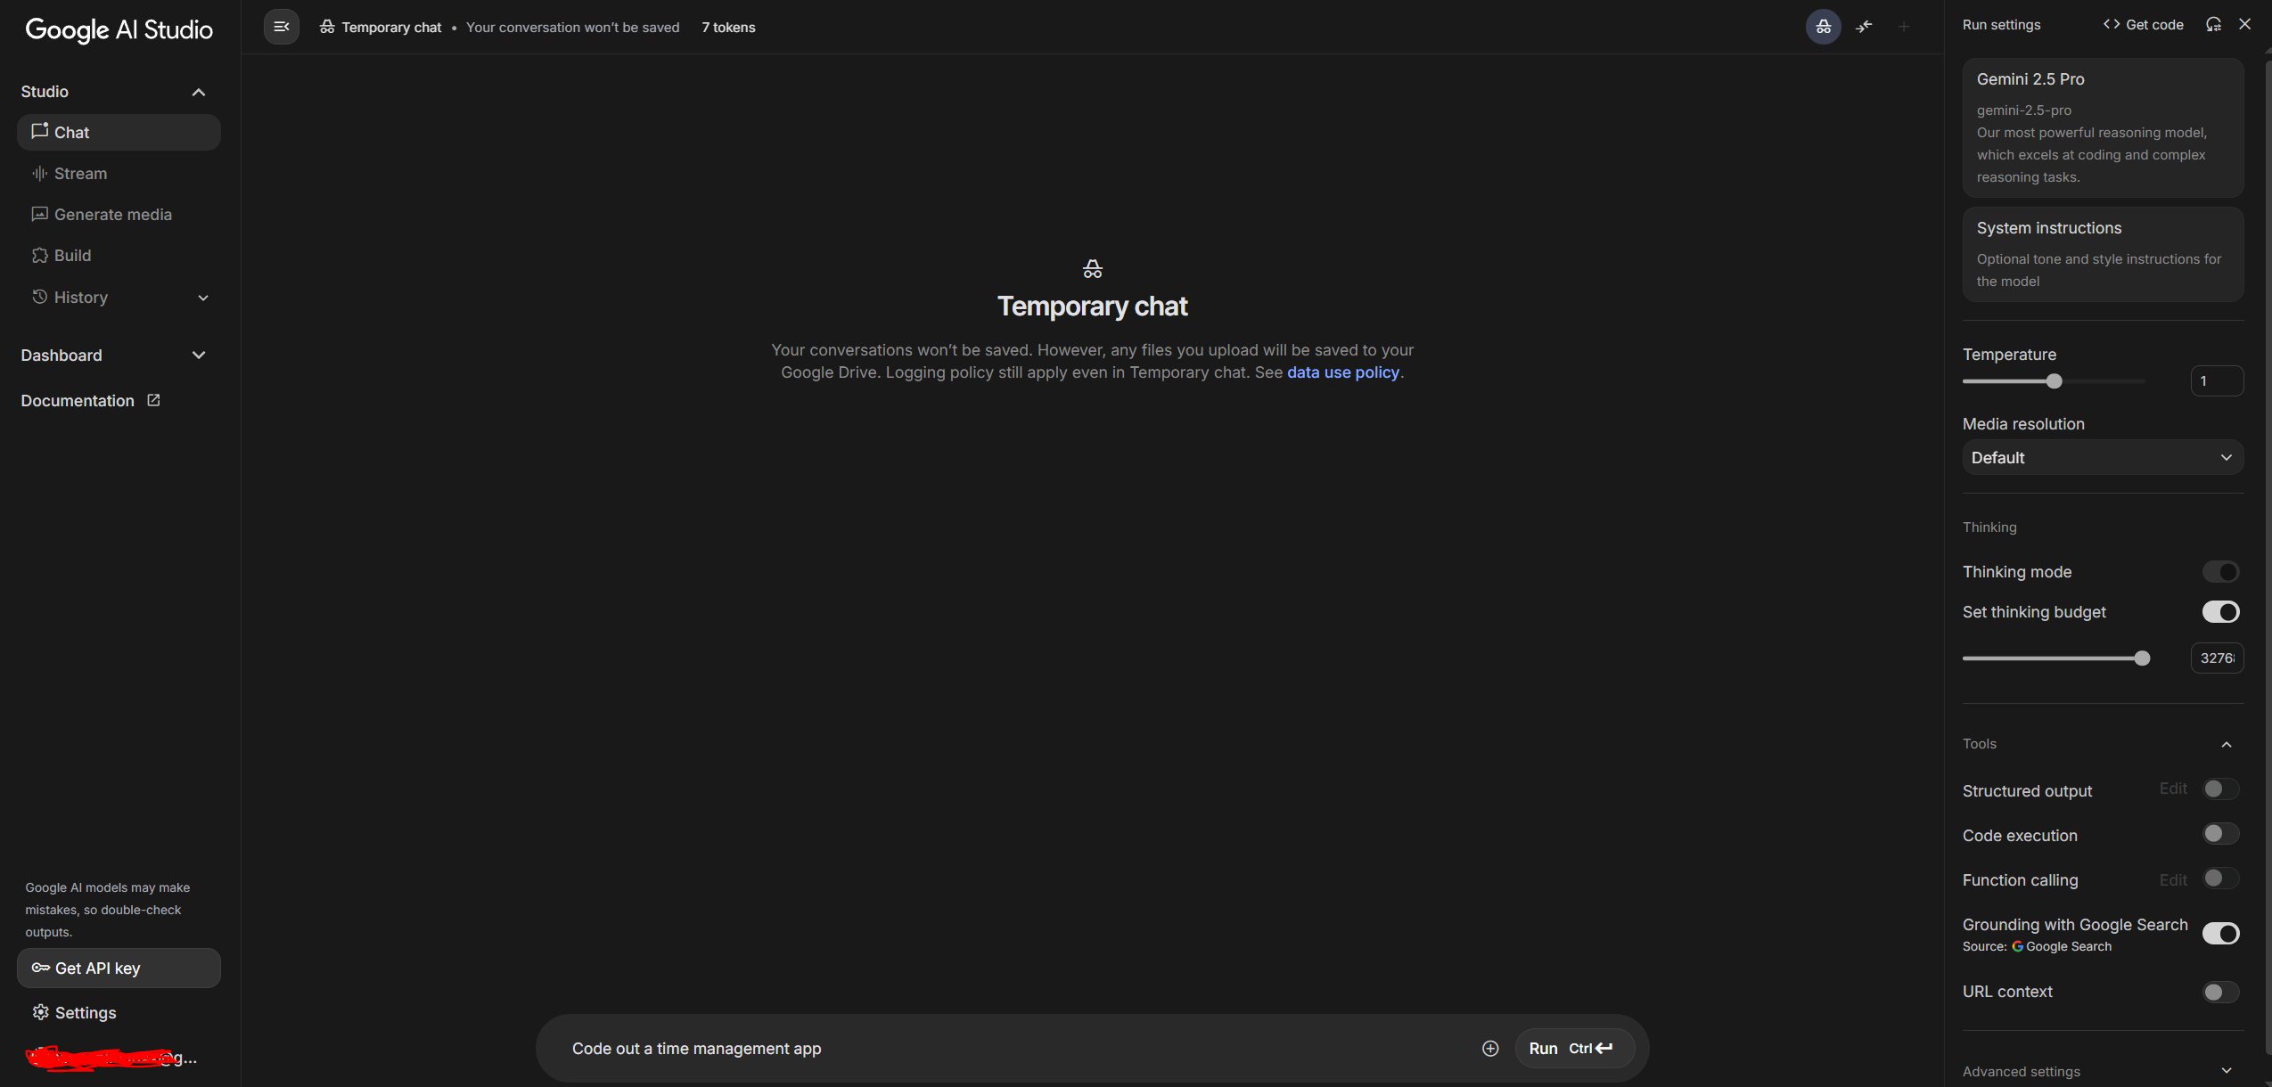Viewport: 2272px width, 1087px height.
Task: Open Documentation from the sidebar
Action: [78, 400]
